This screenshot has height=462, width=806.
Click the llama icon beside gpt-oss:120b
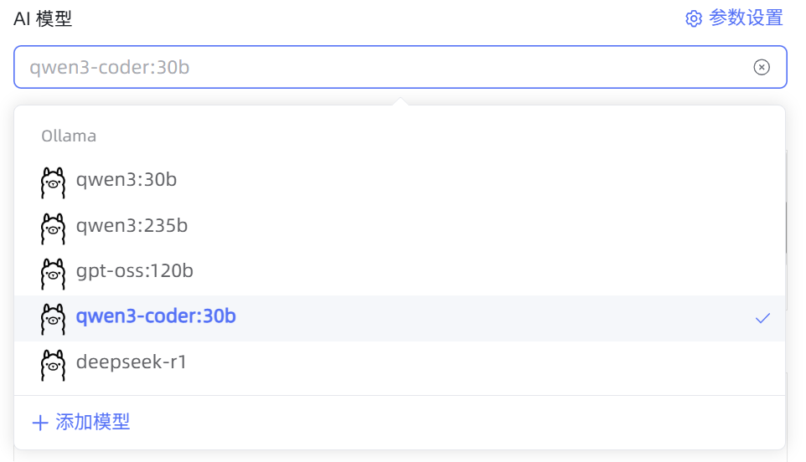click(53, 272)
